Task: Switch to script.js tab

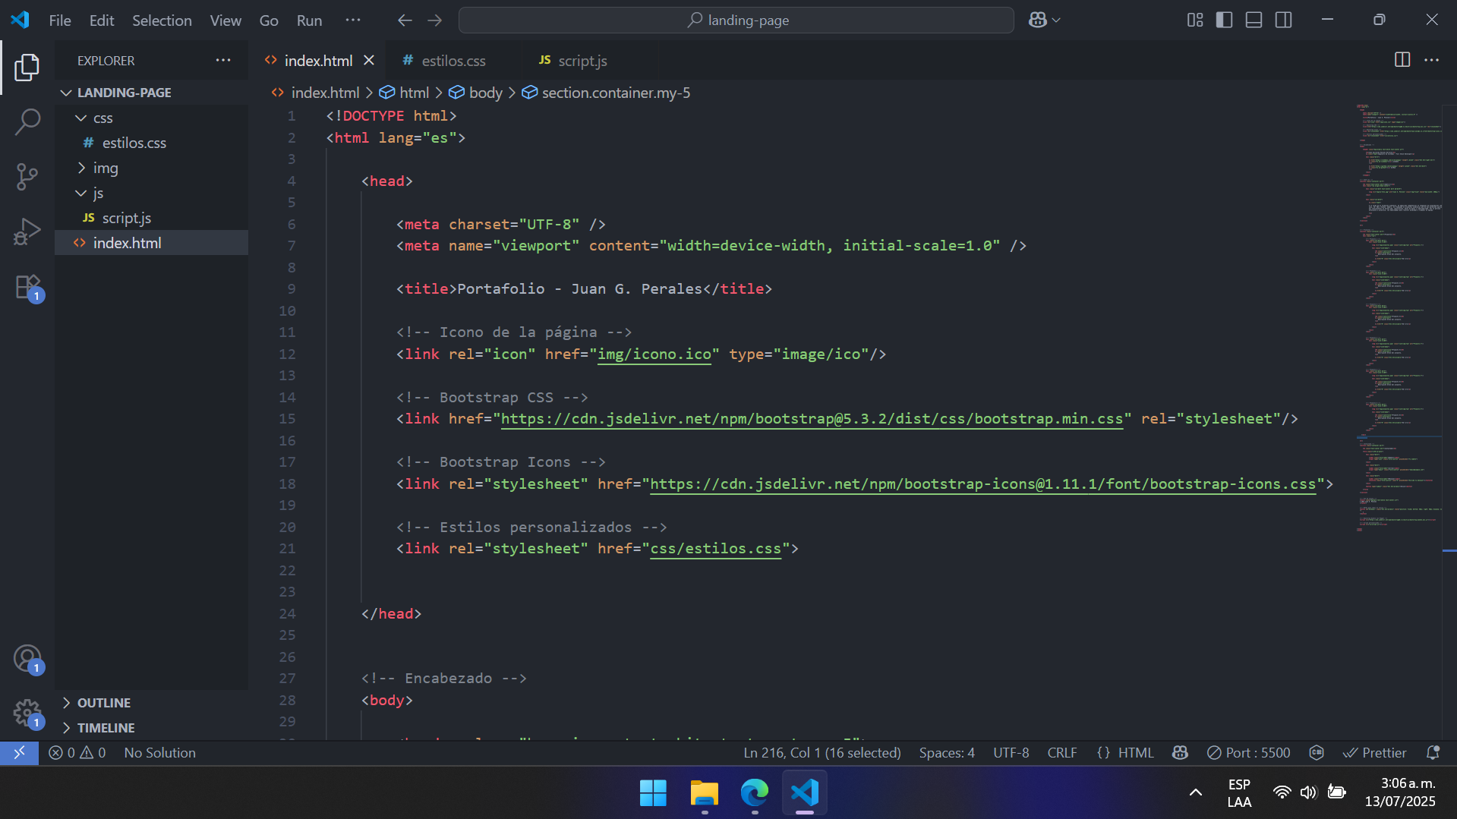Action: tap(582, 61)
